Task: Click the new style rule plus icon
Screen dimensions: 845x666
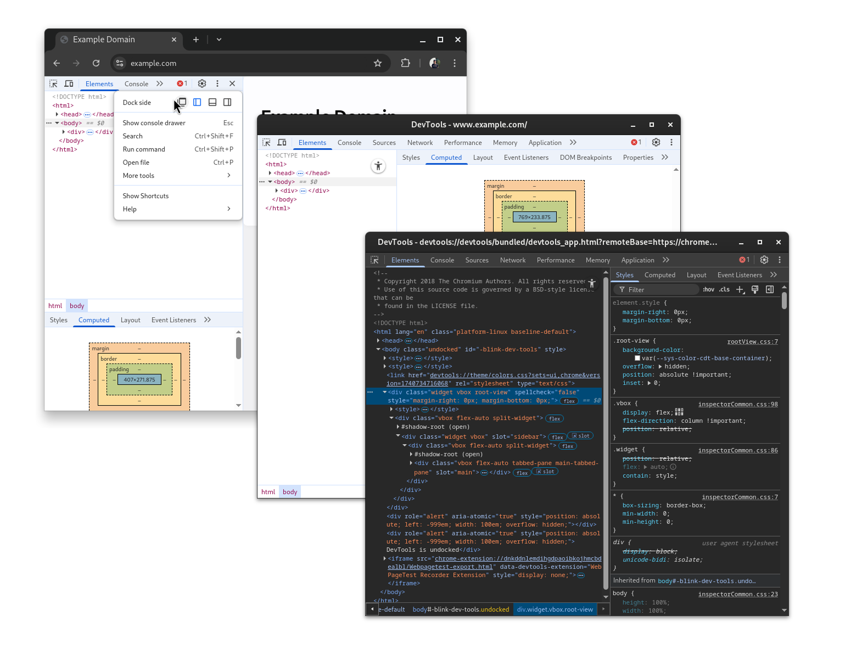Action: coord(740,290)
